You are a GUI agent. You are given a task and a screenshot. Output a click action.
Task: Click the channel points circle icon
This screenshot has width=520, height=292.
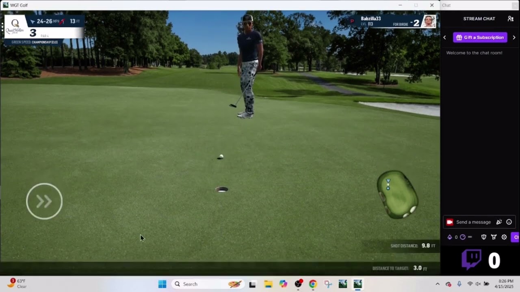463,237
